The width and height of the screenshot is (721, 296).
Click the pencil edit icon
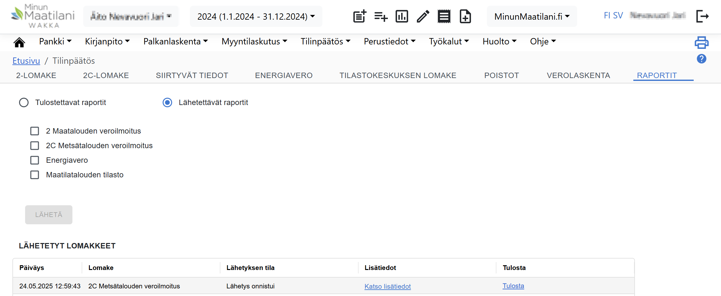click(423, 16)
